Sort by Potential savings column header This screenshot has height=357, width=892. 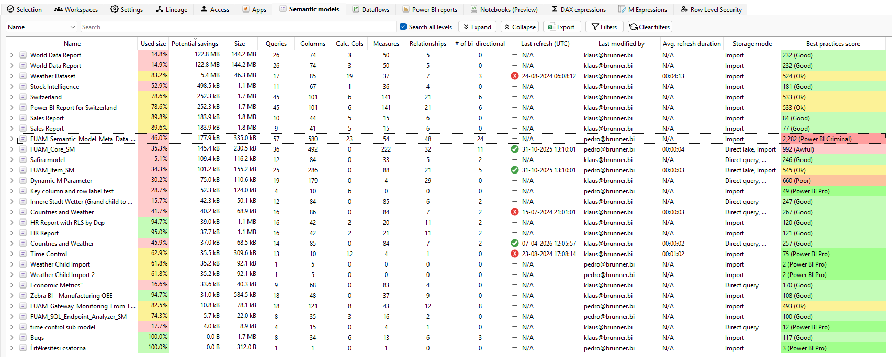pos(195,44)
